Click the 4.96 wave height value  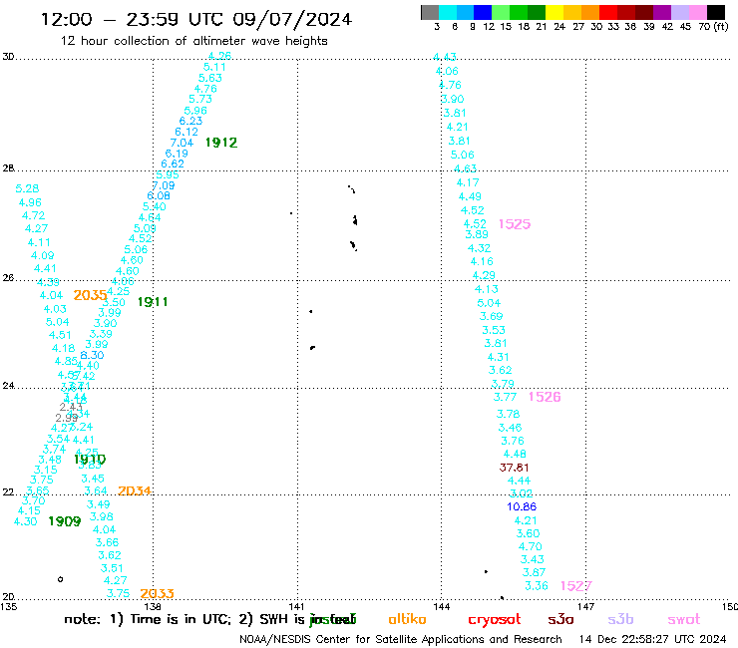point(30,202)
